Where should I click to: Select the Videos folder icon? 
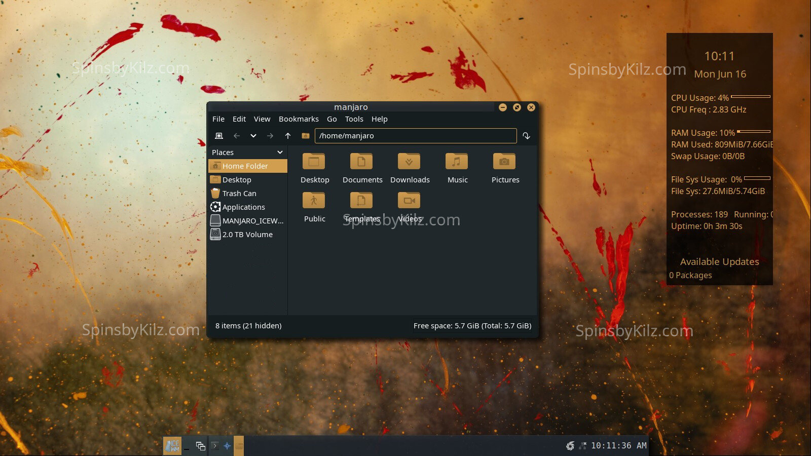409,201
